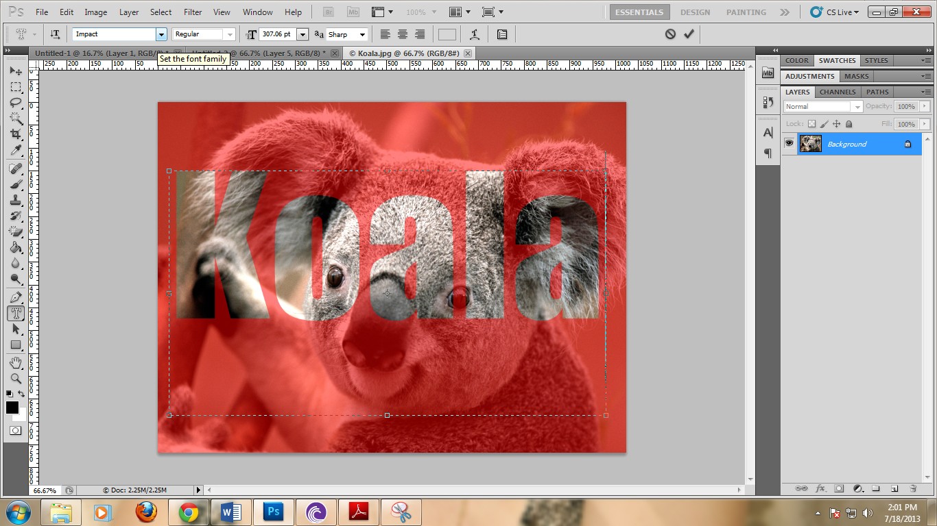The image size is (937, 526).
Task: Open the History panel icon
Action: 768,102
